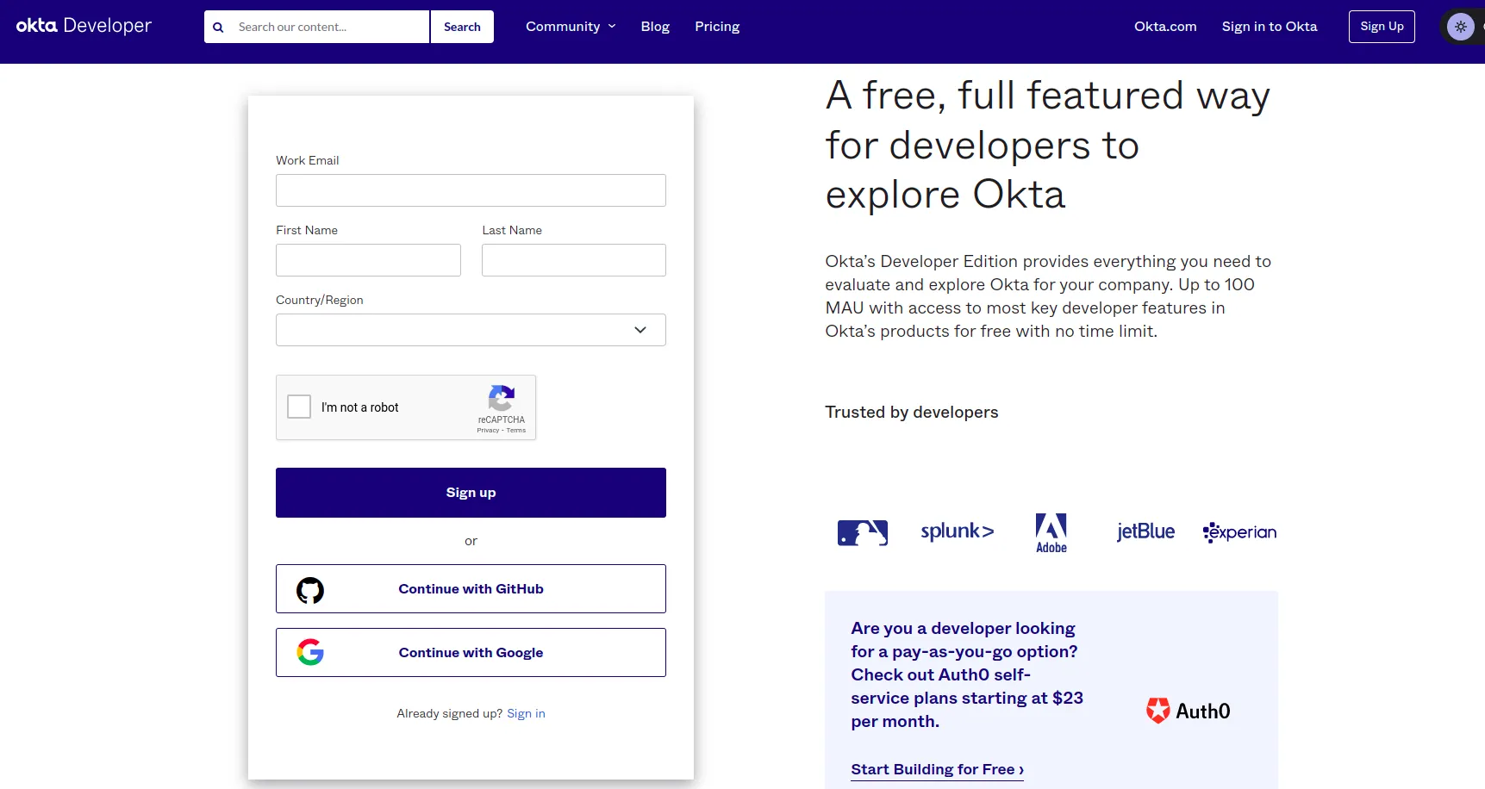Image resolution: width=1485 pixels, height=789 pixels.
Task: Click the MLB logo
Action: coord(863,532)
